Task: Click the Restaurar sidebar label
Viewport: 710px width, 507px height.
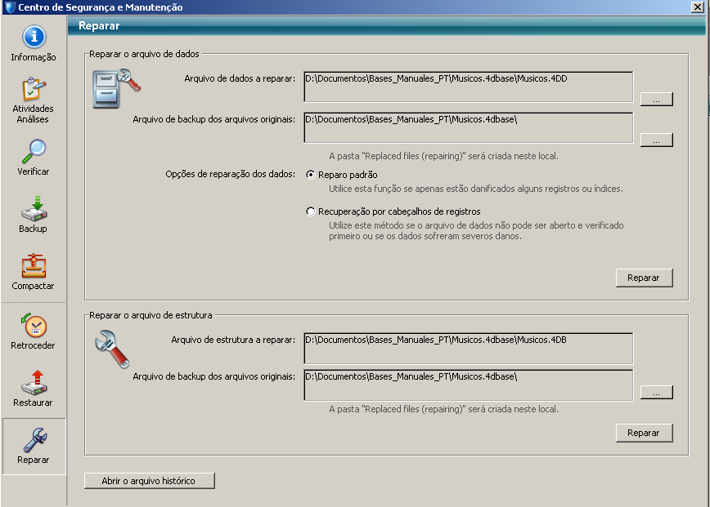Action: click(x=33, y=402)
